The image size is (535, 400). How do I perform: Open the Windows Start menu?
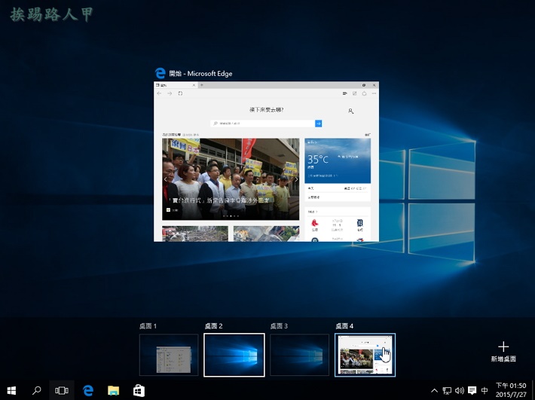coord(11,390)
